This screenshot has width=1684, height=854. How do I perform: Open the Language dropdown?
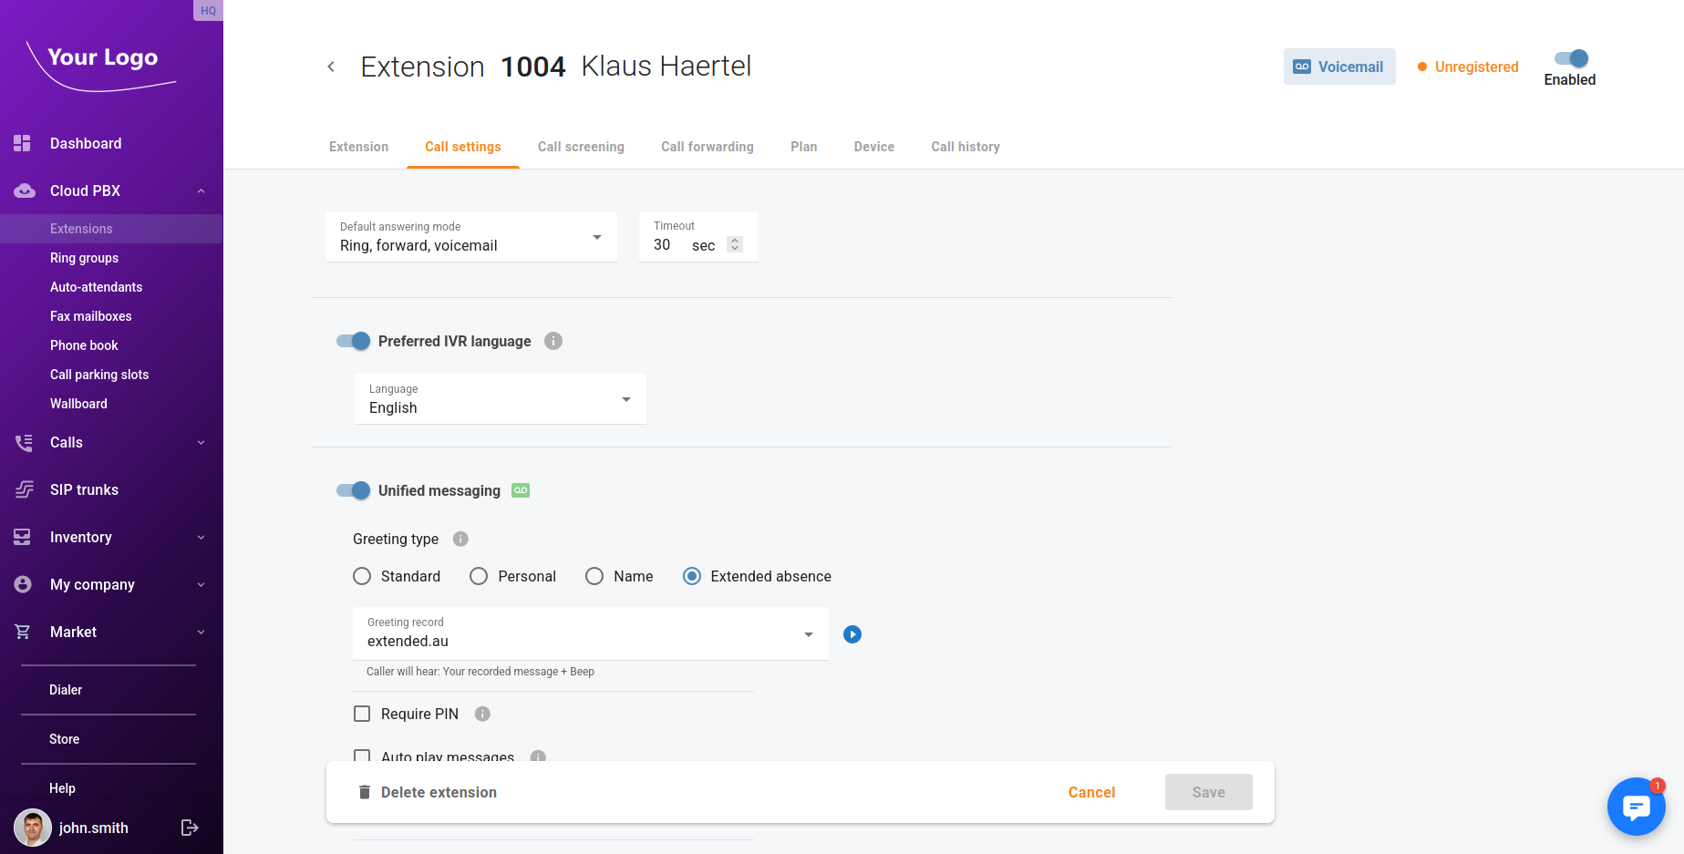tap(500, 399)
